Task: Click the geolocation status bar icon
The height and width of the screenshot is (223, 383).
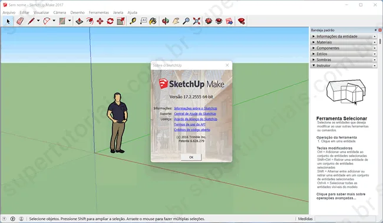Action: pos(4,219)
